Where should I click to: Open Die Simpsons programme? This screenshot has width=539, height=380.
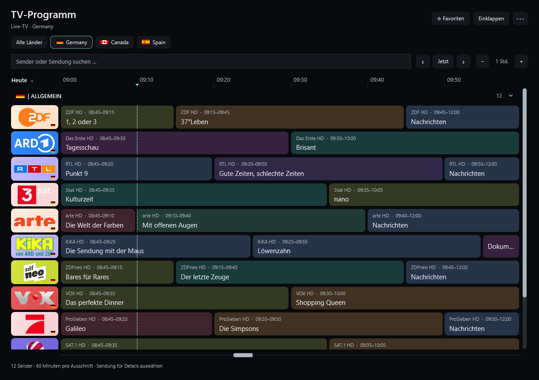[328, 324]
